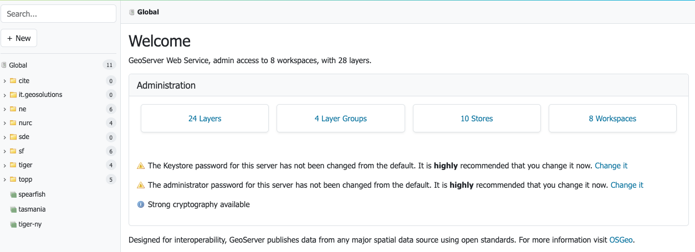
Task: Click the tiger-ny layer group icon
Action: click(13, 225)
